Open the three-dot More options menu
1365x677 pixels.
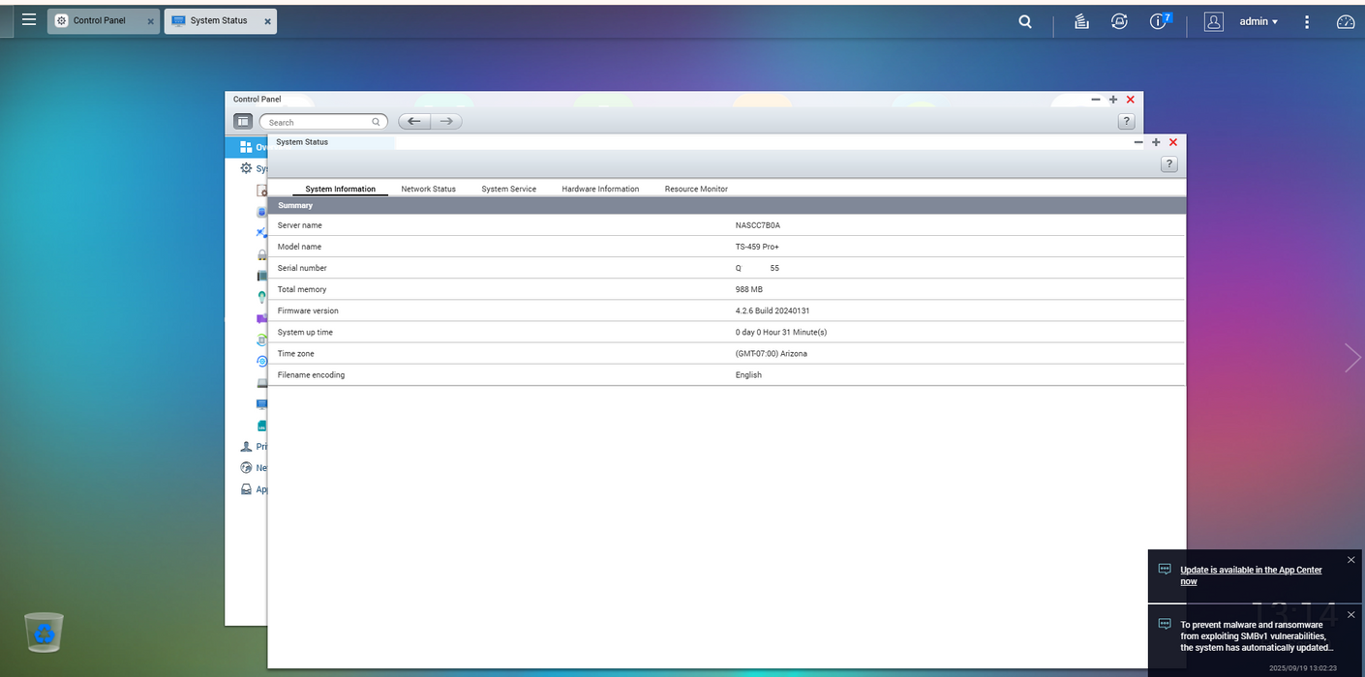coord(1307,21)
